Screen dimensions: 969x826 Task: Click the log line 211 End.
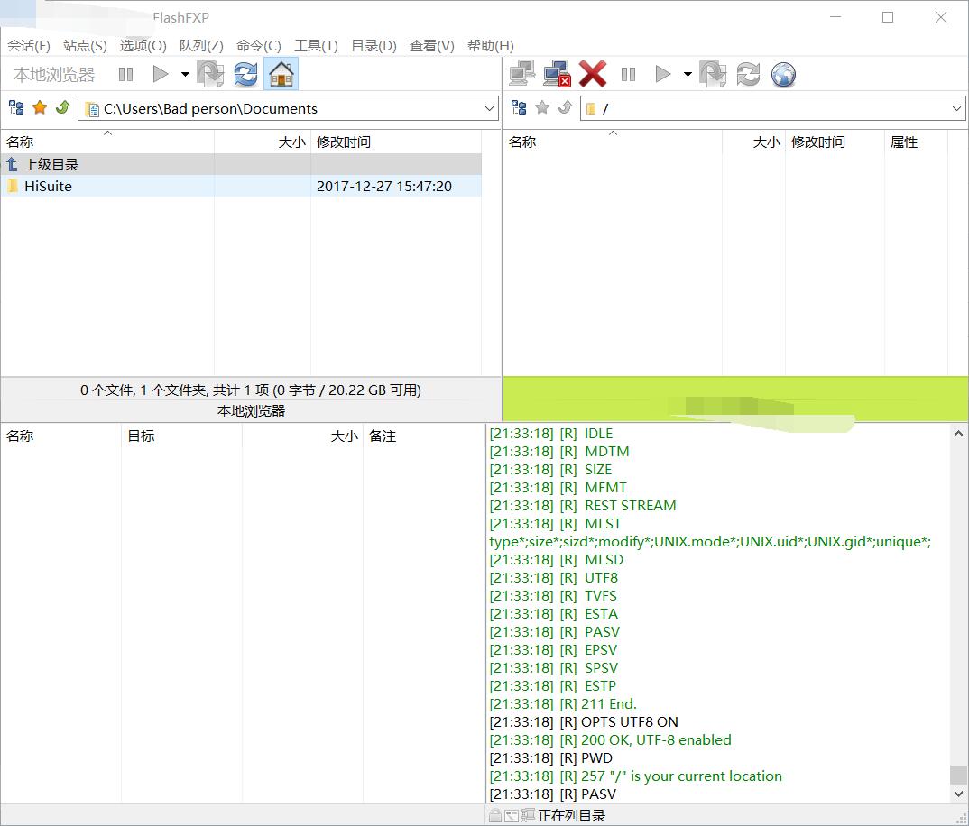[x=563, y=703]
